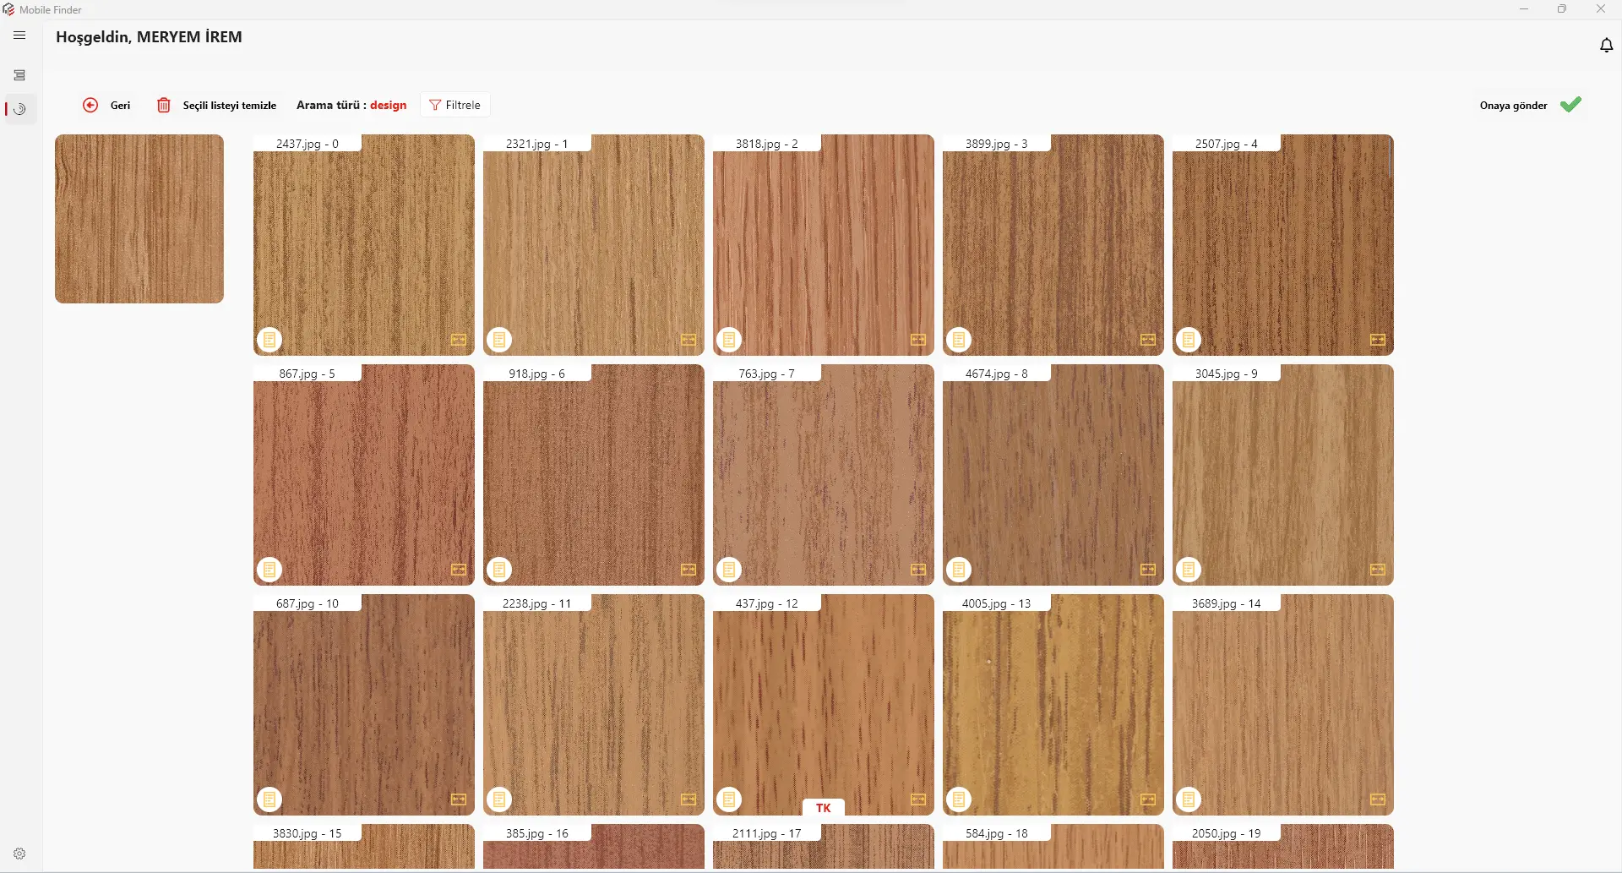Click the 2050.jpg - 19 label

[x=1227, y=833]
